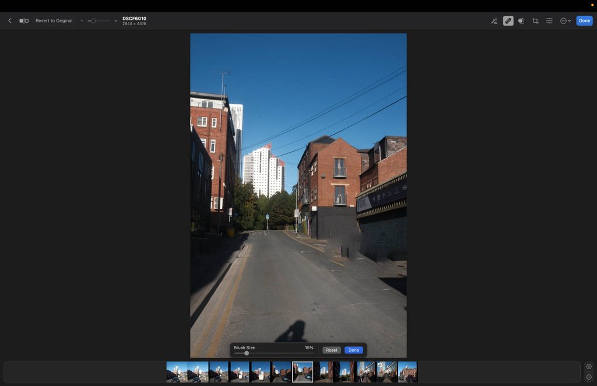
Task: Open the Adjust sliders panel icon
Action: [x=549, y=21]
